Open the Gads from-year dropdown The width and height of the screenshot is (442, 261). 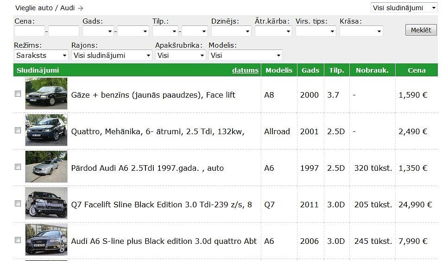point(98,31)
